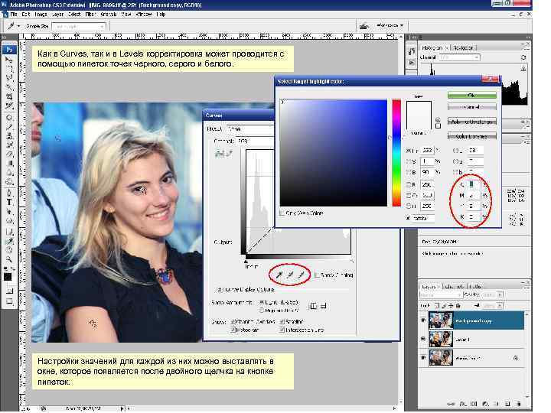Click Cancel in the color picker dialog
Viewport: 551px width, 413px height.
click(472, 107)
